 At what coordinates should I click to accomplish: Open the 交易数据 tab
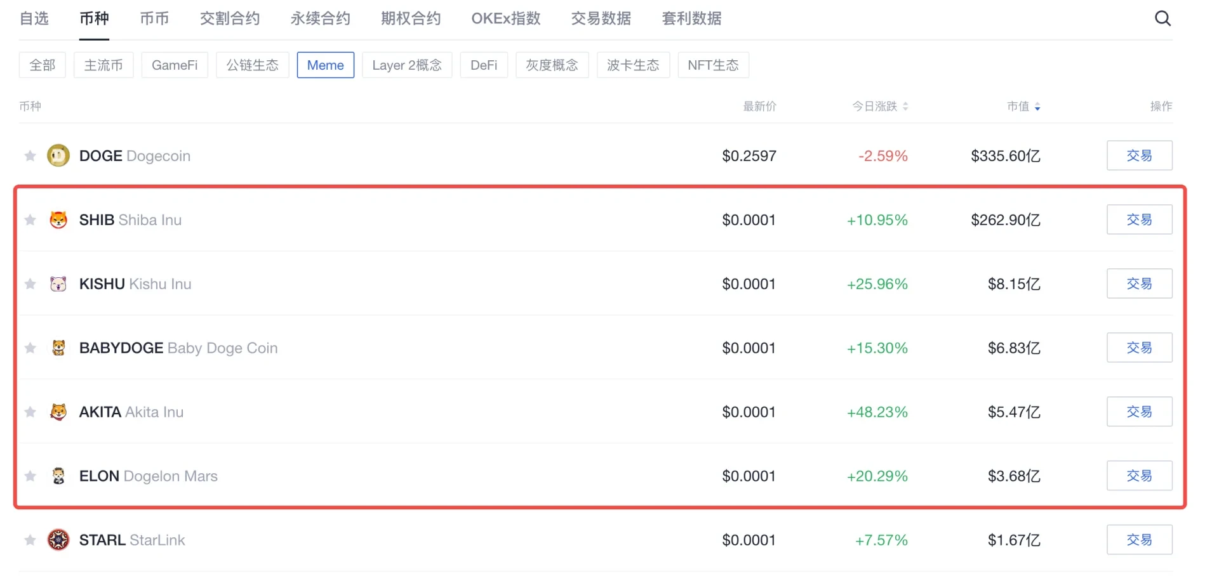(601, 18)
